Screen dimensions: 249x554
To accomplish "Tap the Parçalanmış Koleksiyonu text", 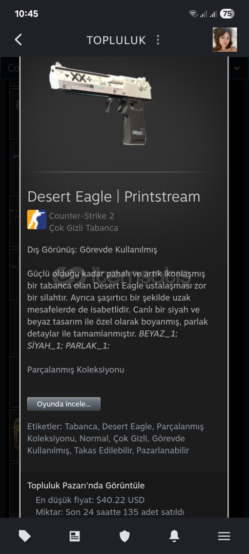I will [x=75, y=369].
